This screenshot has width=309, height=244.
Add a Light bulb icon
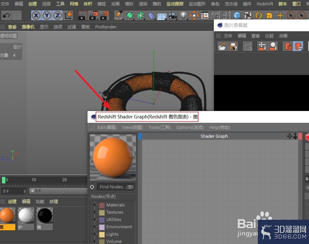183,15
